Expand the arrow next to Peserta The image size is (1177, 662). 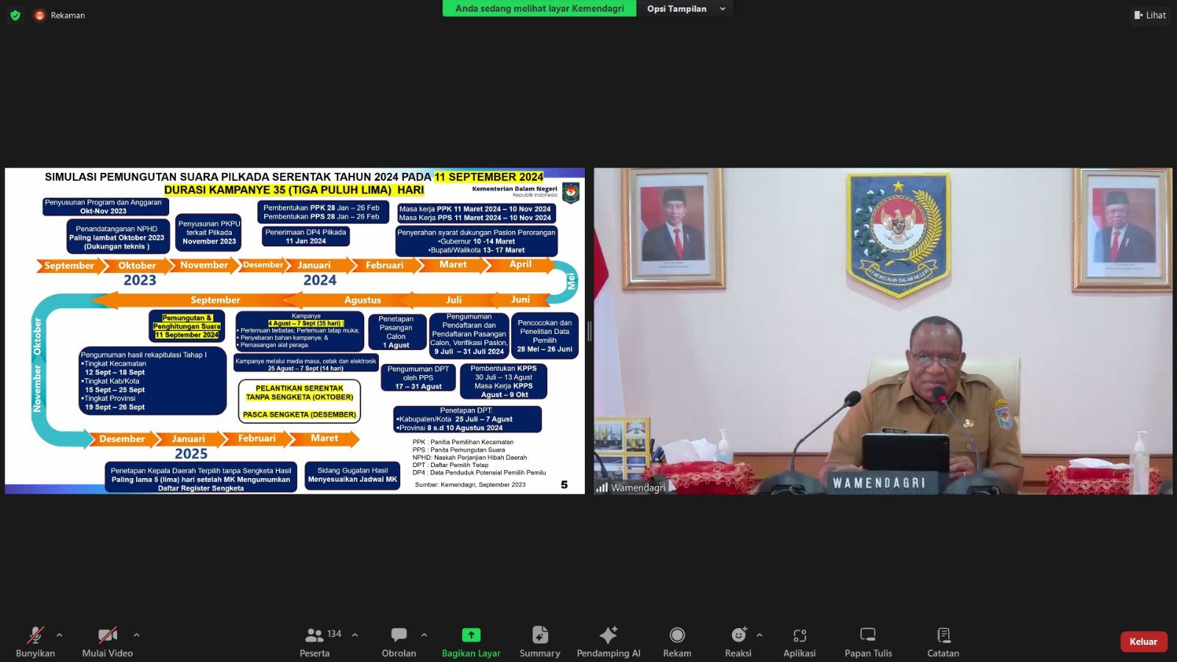tap(355, 635)
